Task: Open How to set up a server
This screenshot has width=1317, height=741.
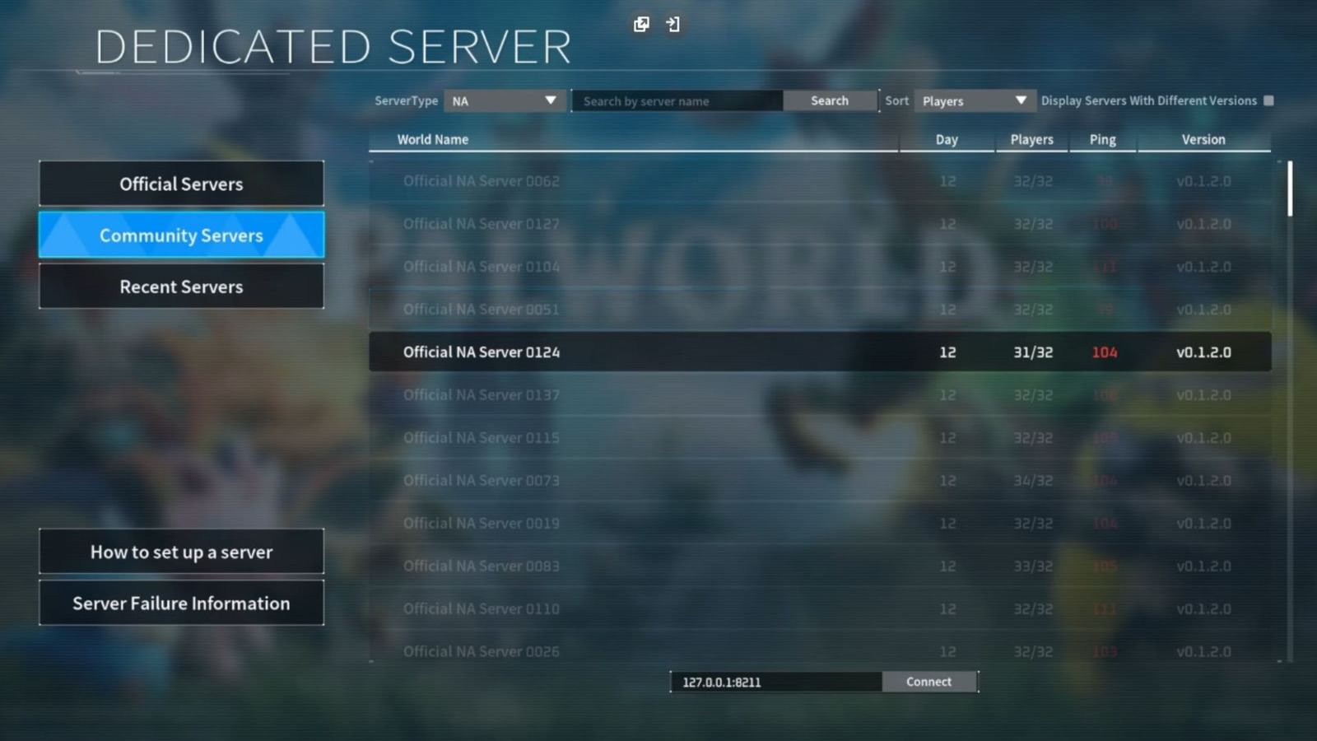Action: click(x=181, y=552)
